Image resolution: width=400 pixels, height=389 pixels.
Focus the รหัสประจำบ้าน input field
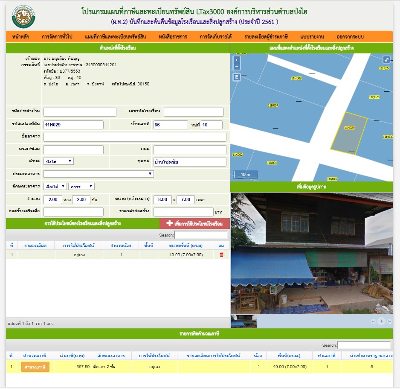pos(80,112)
